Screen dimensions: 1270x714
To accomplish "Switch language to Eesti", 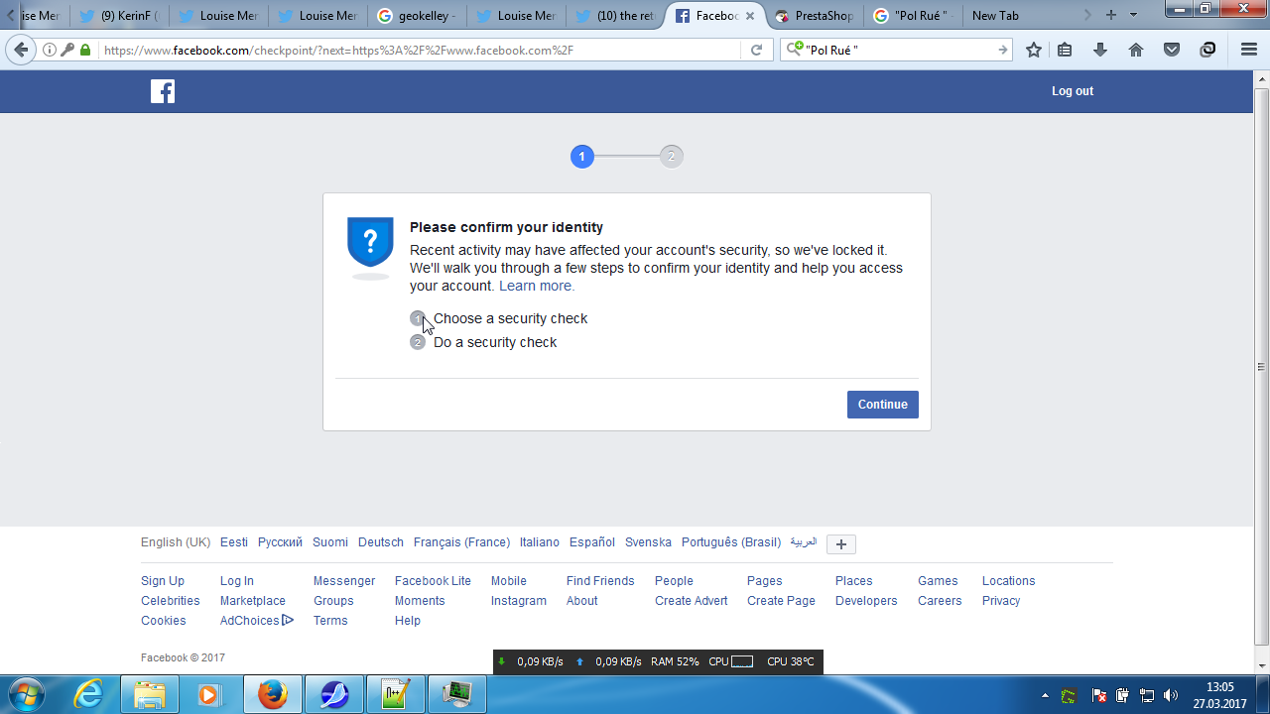I will click(234, 542).
